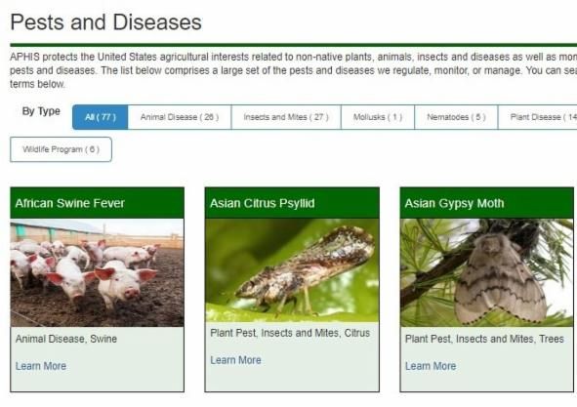
Task: Click the Plant Pest, Insects and Mites, Trees text
Action: (x=484, y=339)
